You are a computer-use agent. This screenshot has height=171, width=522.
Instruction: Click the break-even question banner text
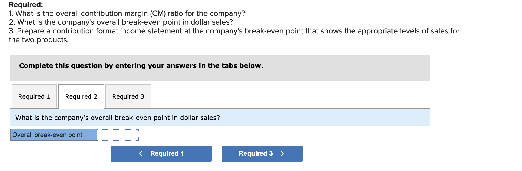[x=117, y=118]
